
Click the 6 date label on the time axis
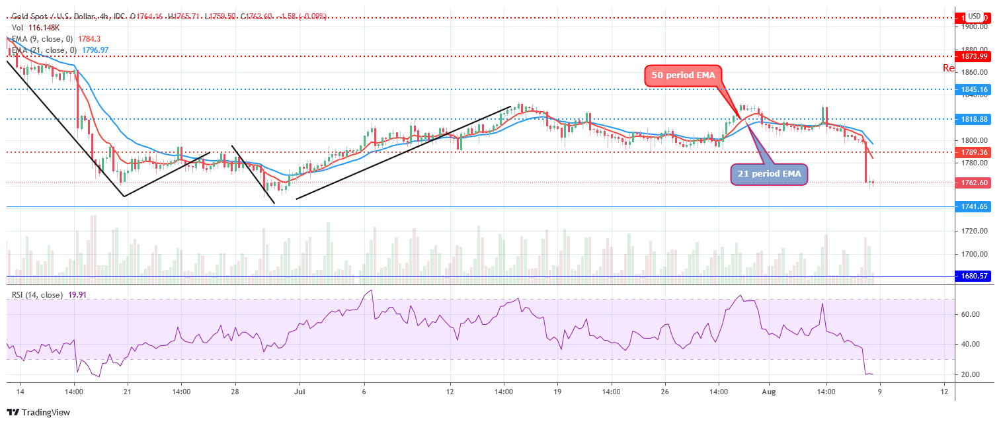pyautogui.click(x=364, y=392)
